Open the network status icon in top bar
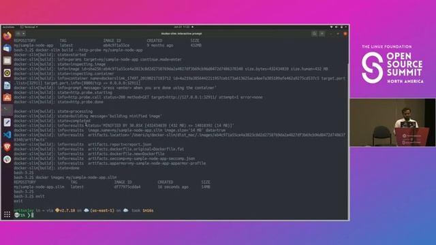The width and height of the screenshot is (436, 245). point(332,27)
